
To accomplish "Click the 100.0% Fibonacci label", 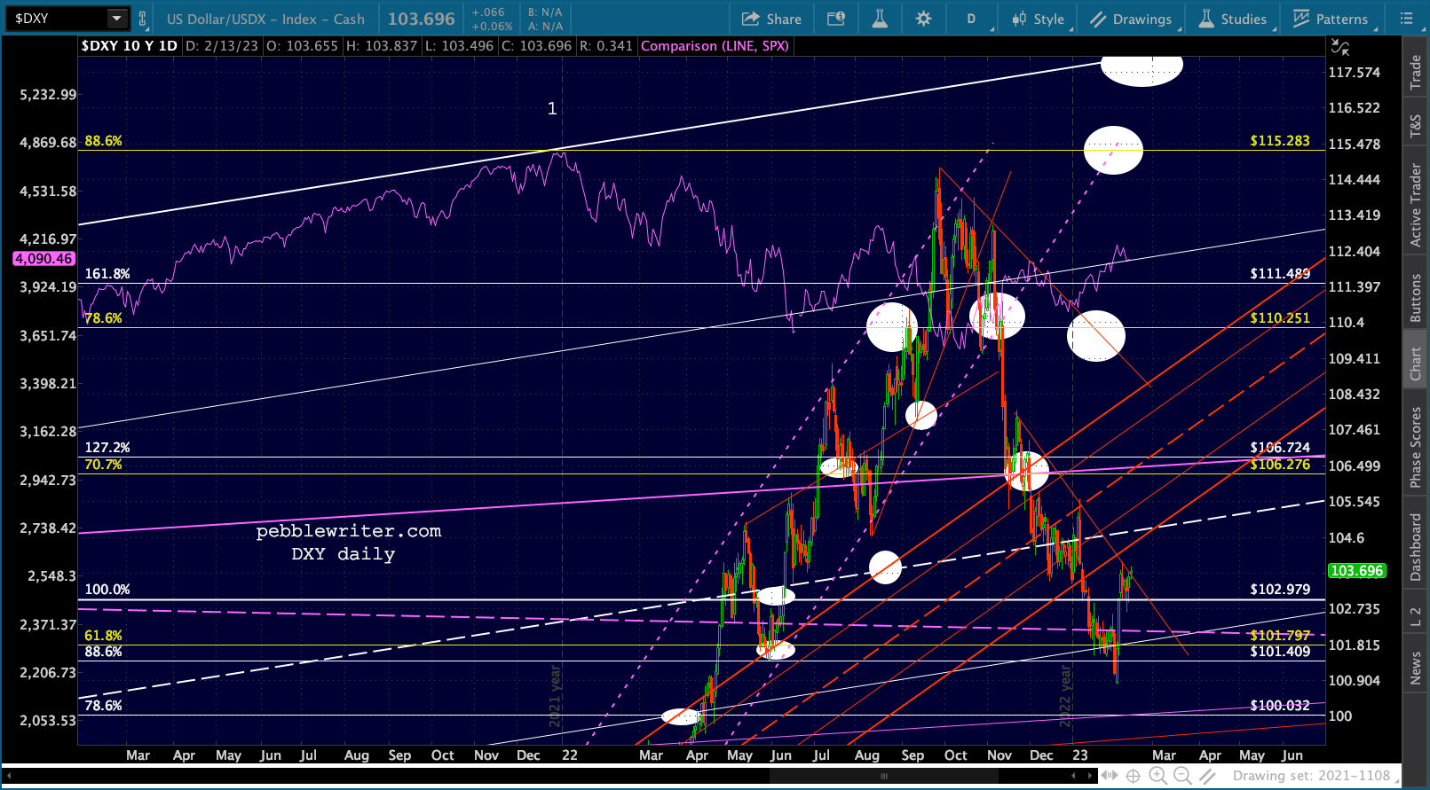I will point(107,589).
